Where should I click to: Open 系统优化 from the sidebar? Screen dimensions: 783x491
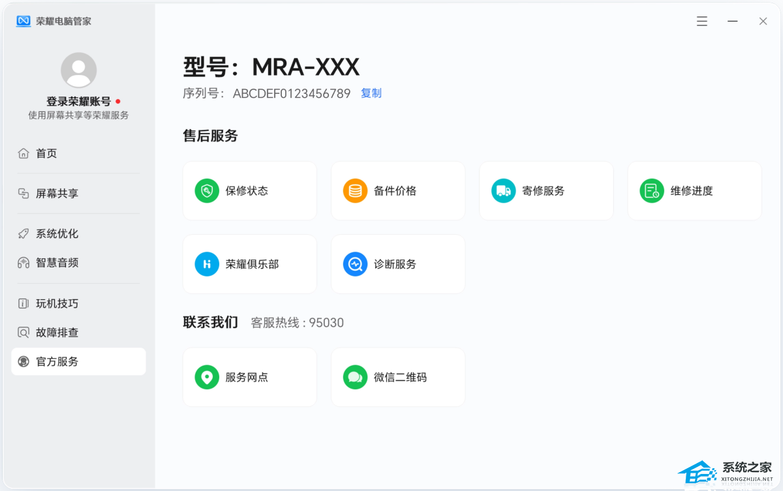[57, 233]
